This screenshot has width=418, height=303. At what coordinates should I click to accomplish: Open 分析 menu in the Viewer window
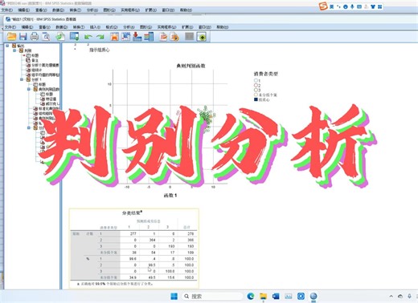pyautogui.click(x=129, y=27)
